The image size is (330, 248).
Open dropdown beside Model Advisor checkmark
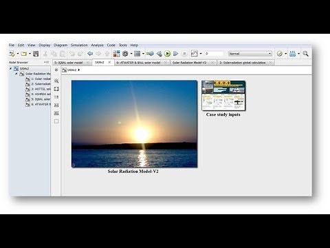coord(286,54)
